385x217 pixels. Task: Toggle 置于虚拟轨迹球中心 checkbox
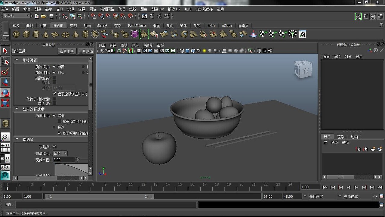54,94
